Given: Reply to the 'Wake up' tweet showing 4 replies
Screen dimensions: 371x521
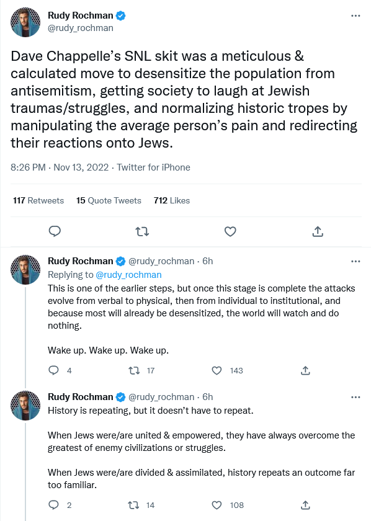Looking at the screenshot, I should 53,370.
